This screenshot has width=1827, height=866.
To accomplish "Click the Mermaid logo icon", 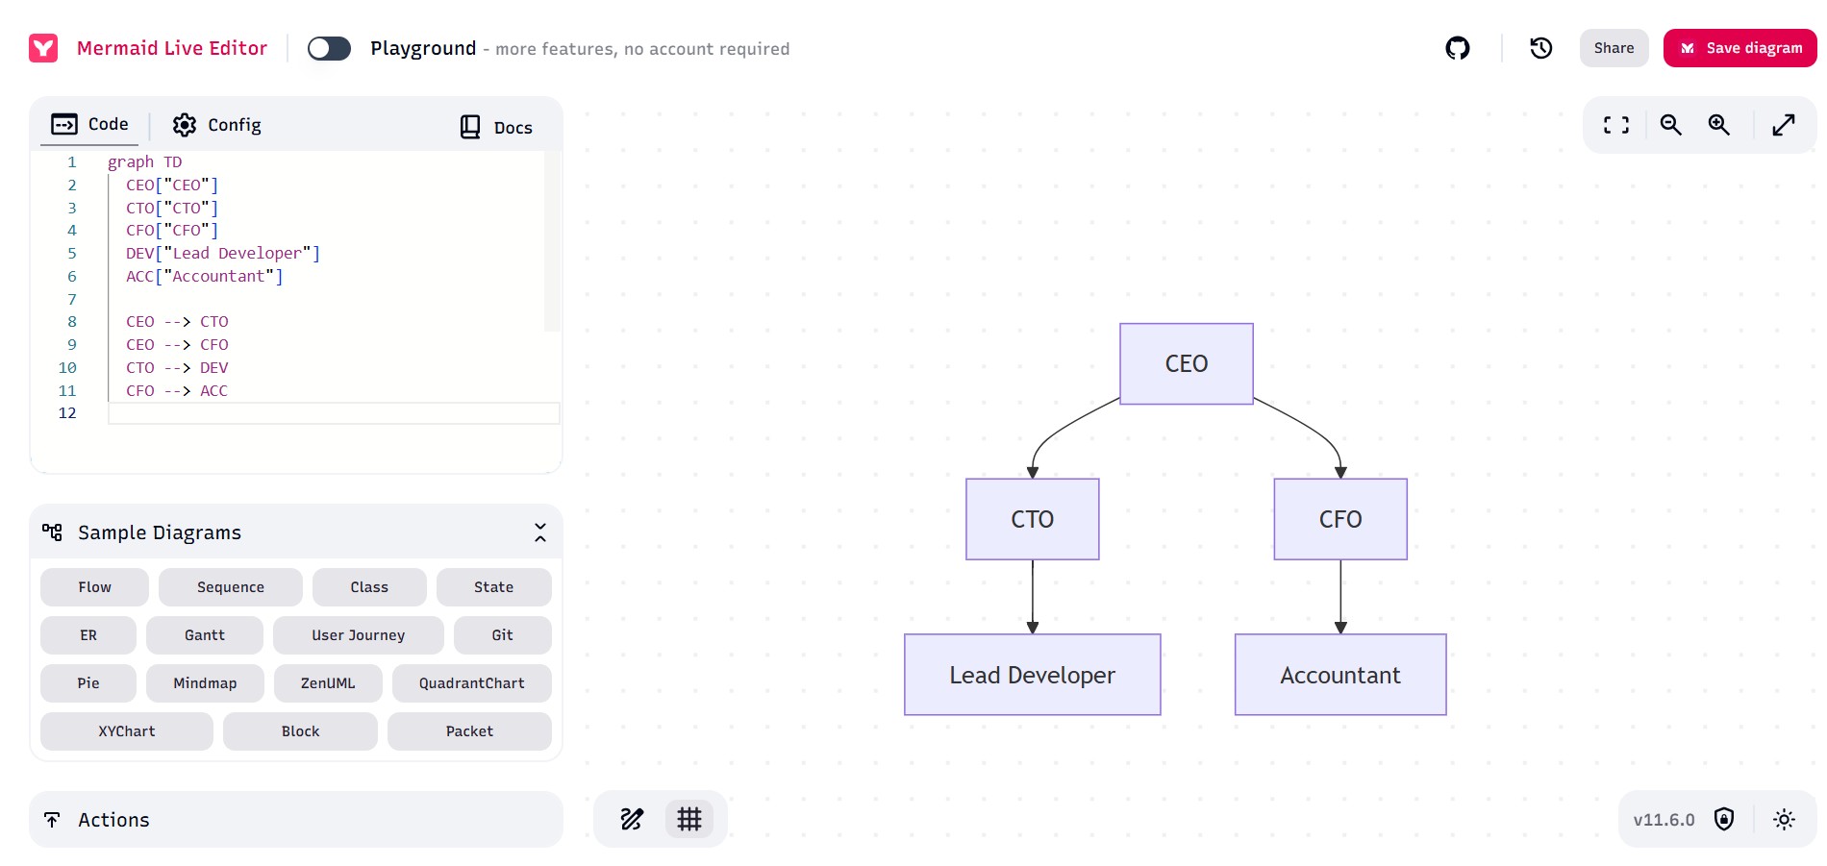I will click(x=43, y=48).
